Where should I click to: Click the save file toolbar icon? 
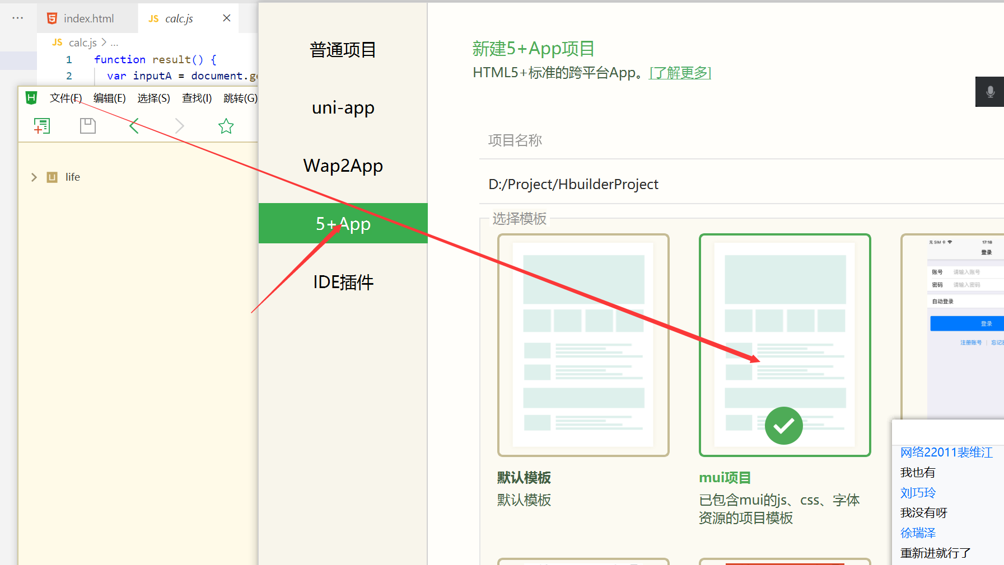(x=88, y=126)
